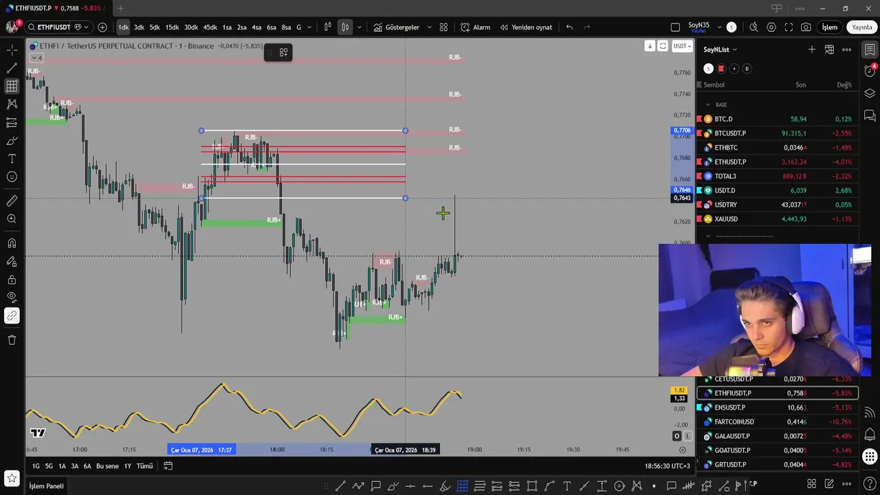The image size is (880, 495).
Task: Open the chat panel in right sidebar
Action: [x=870, y=115]
